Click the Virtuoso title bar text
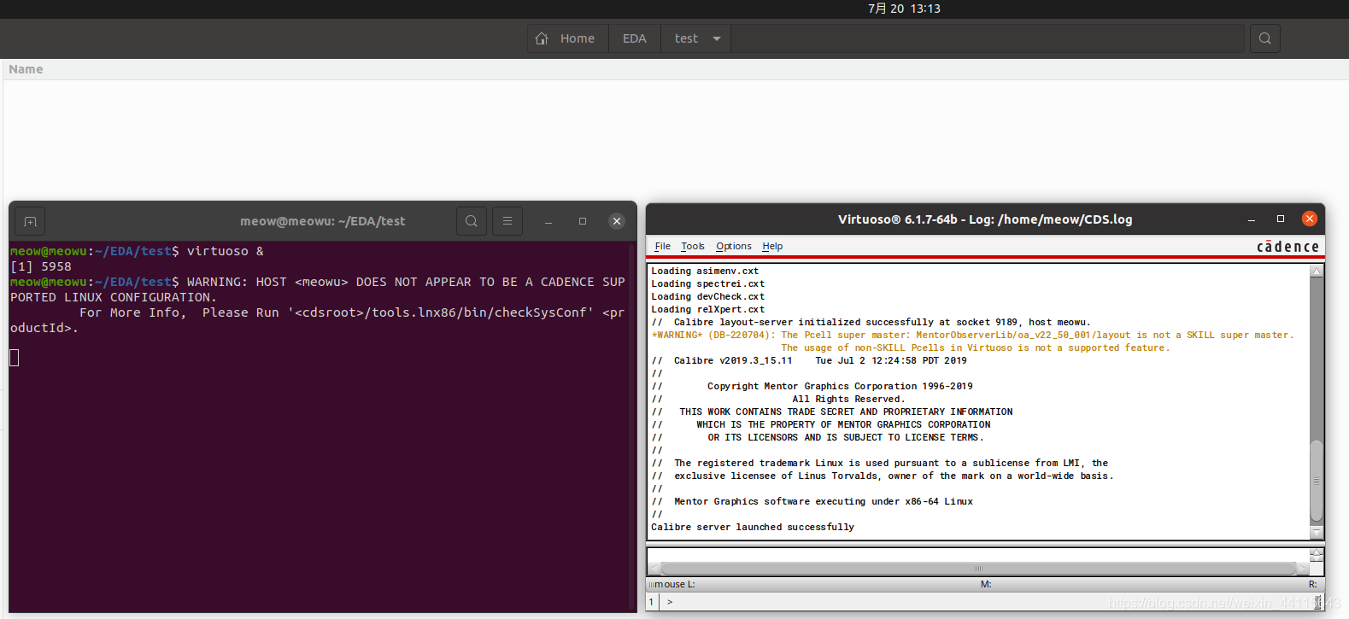Screen dimensions: 1349x619 tap(985, 219)
